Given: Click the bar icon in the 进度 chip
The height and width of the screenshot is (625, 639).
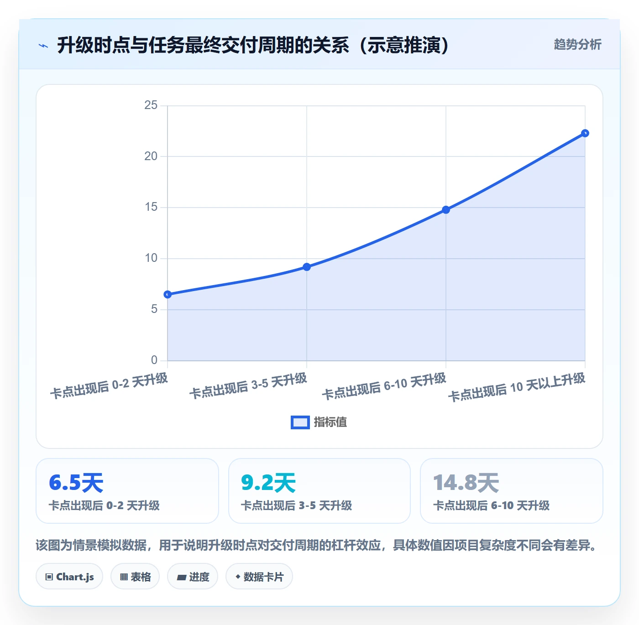Looking at the screenshot, I should coord(181,578).
